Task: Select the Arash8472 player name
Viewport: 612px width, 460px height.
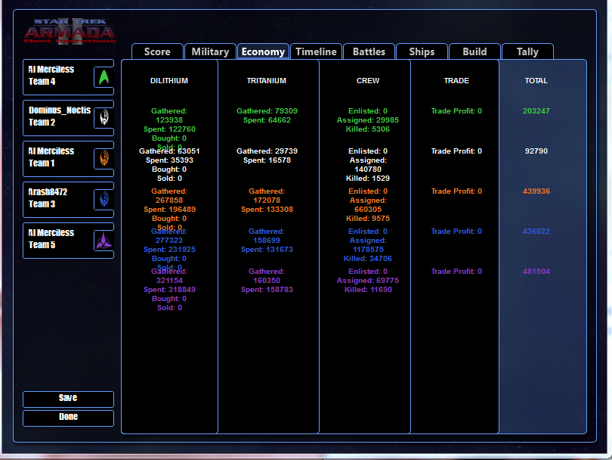Action: point(48,192)
